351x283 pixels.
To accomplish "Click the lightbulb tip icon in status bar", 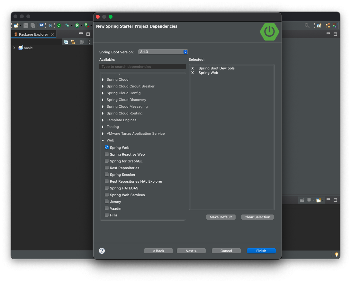I will 337,255.
